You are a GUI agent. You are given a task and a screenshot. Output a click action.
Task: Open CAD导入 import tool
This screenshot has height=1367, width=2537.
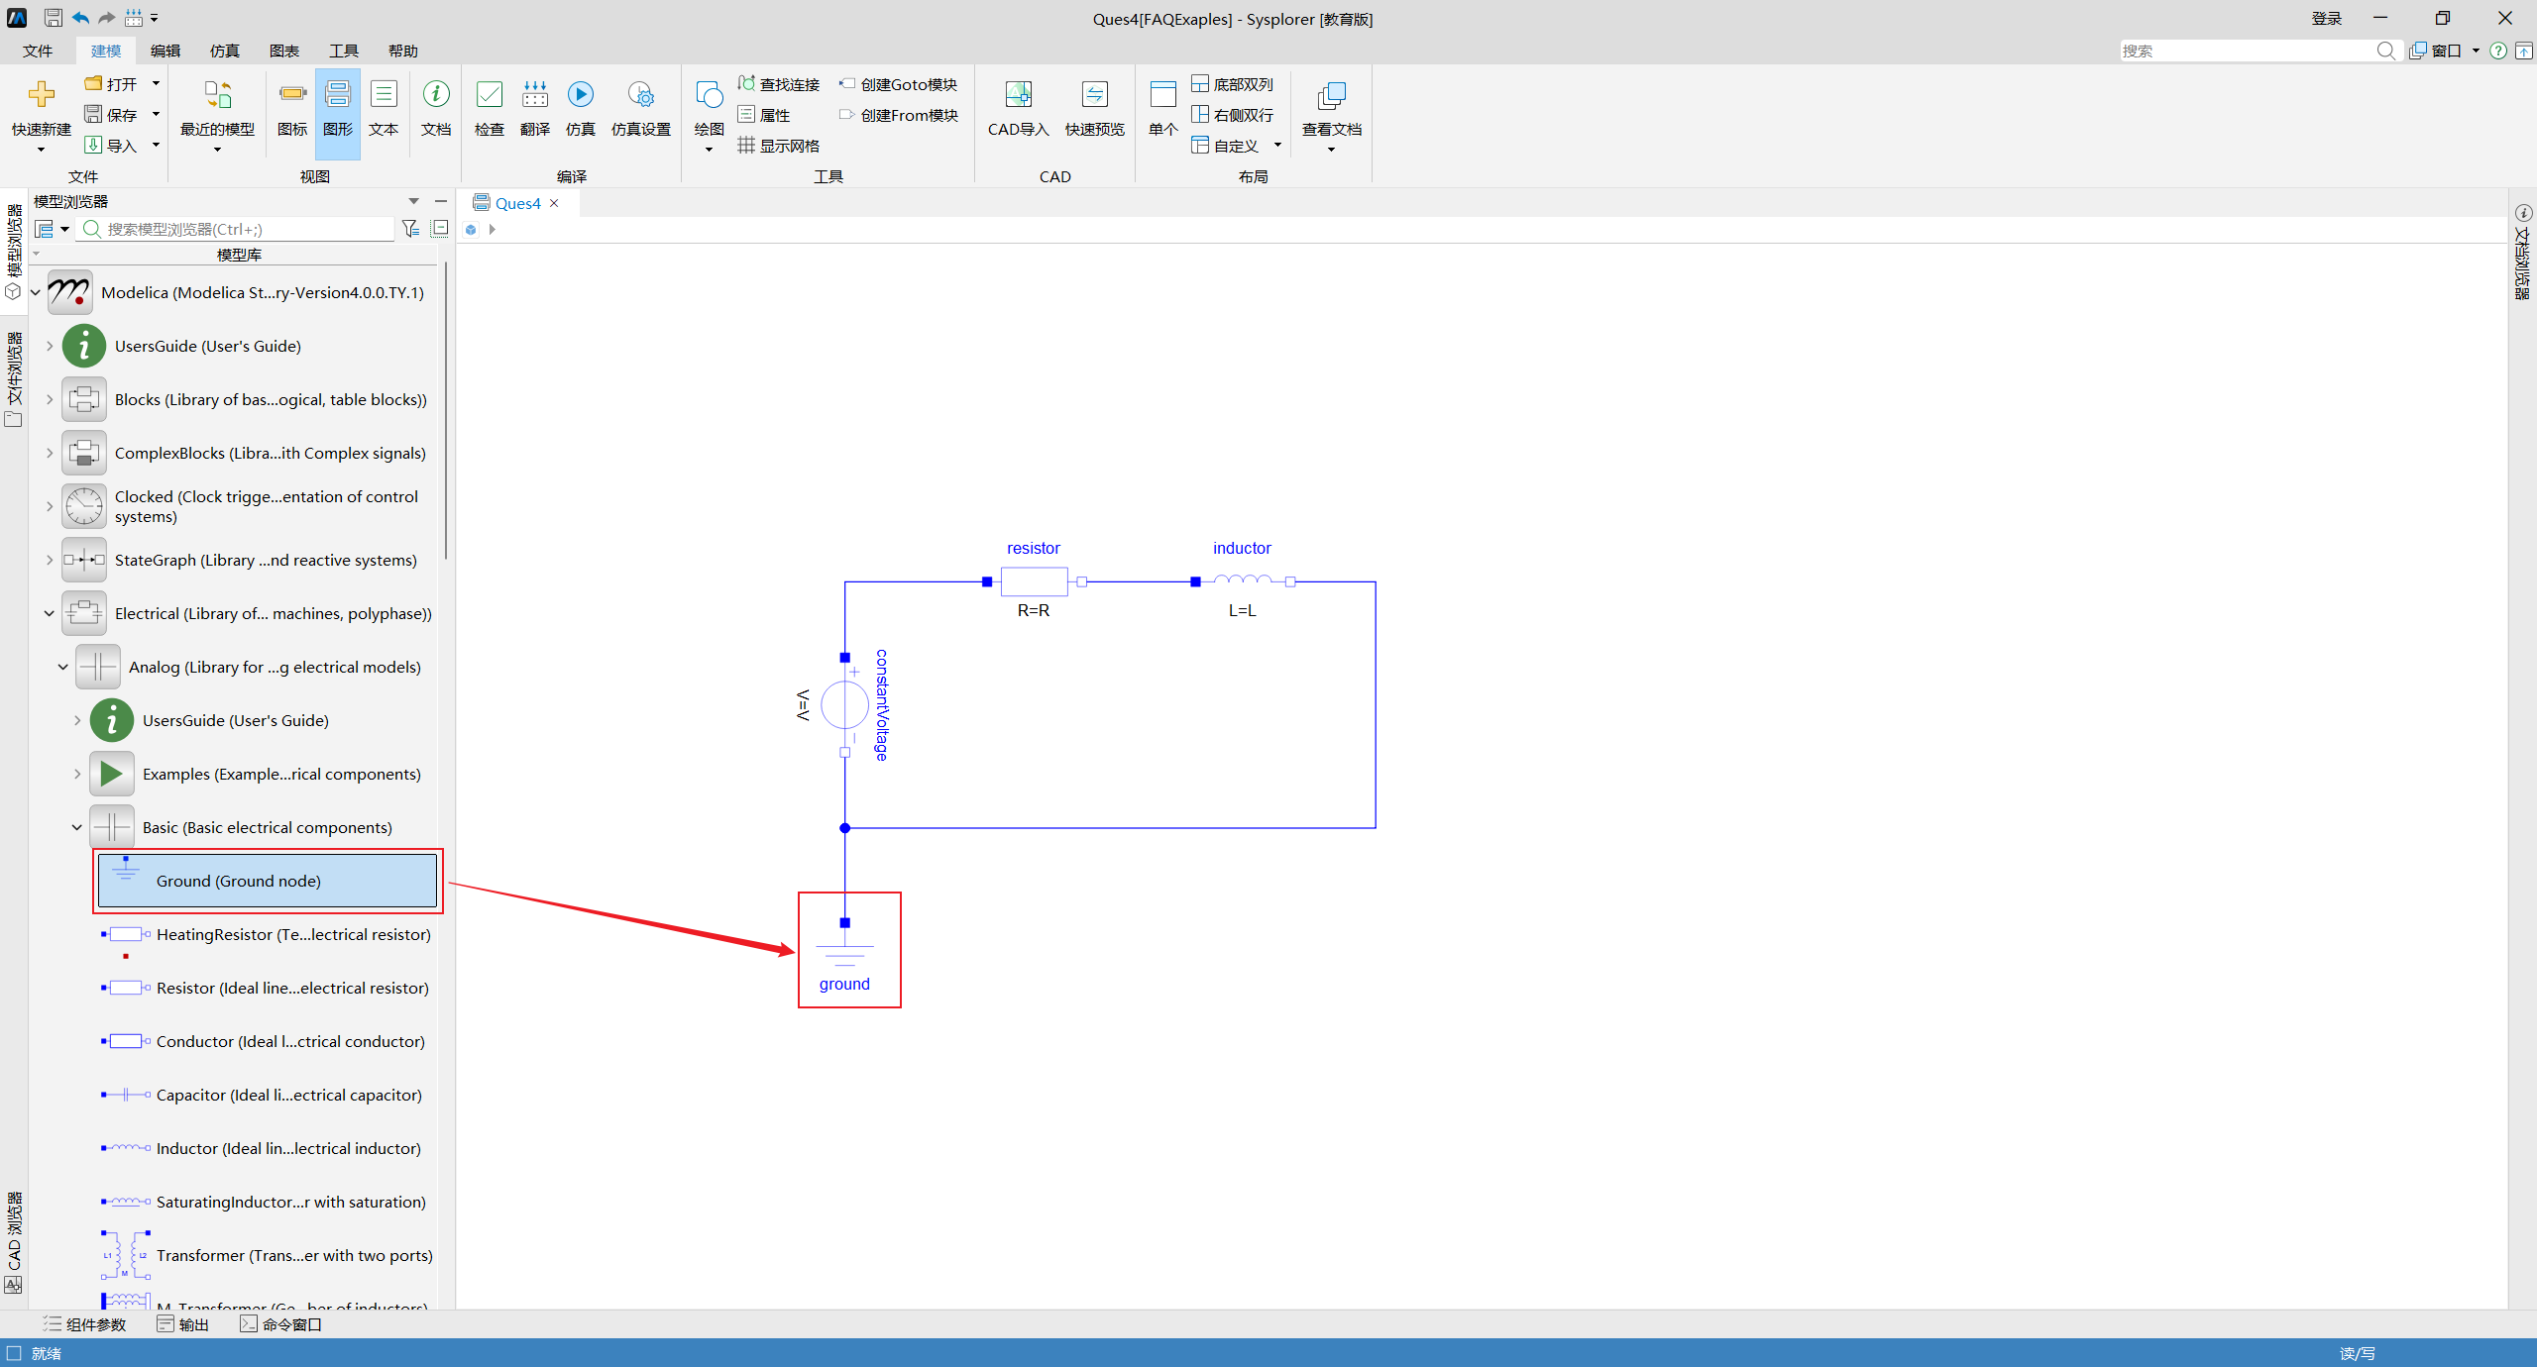pos(1018,95)
